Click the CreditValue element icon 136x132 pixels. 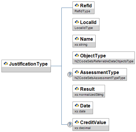pos(77,122)
